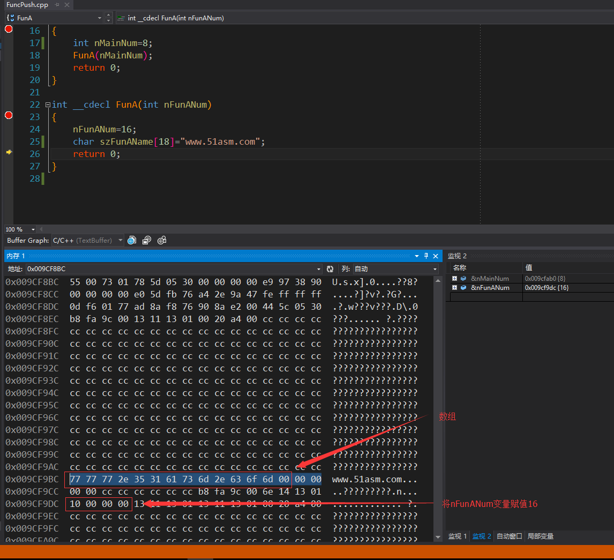Open the 列 columns dropdown set to 自动
614x560 pixels.
click(435, 269)
